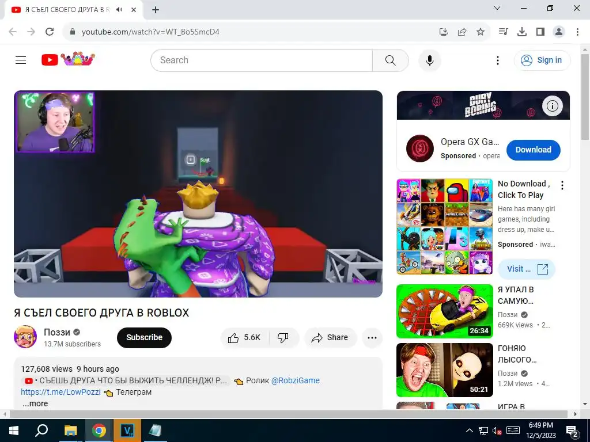Click the Share button
This screenshot has height=442, width=590.
[330, 337]
